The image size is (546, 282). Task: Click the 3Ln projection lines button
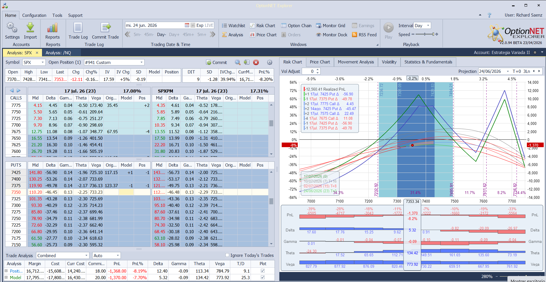coord(527,71)
